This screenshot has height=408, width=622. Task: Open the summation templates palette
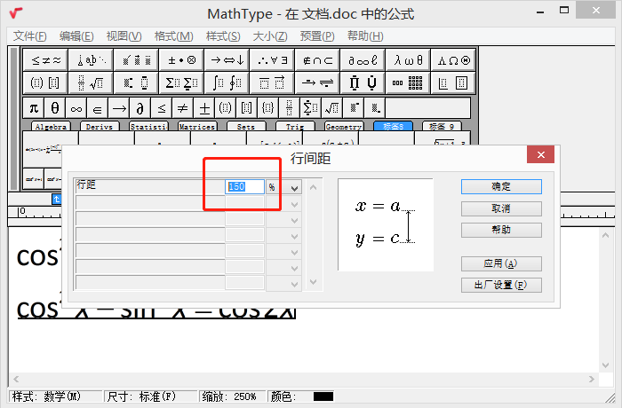pyautogui.click(x=181, y=82)
